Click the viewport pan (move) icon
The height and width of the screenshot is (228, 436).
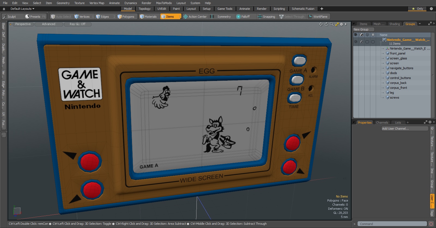tap(321, 24)
